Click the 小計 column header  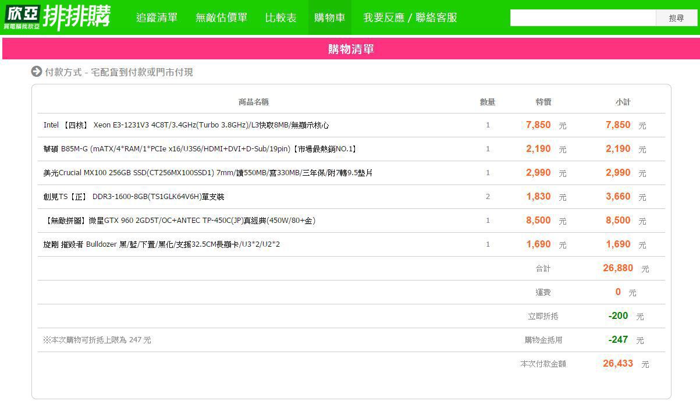(623, 102)
